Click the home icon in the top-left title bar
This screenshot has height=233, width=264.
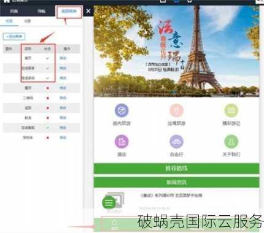coord(7,1)
